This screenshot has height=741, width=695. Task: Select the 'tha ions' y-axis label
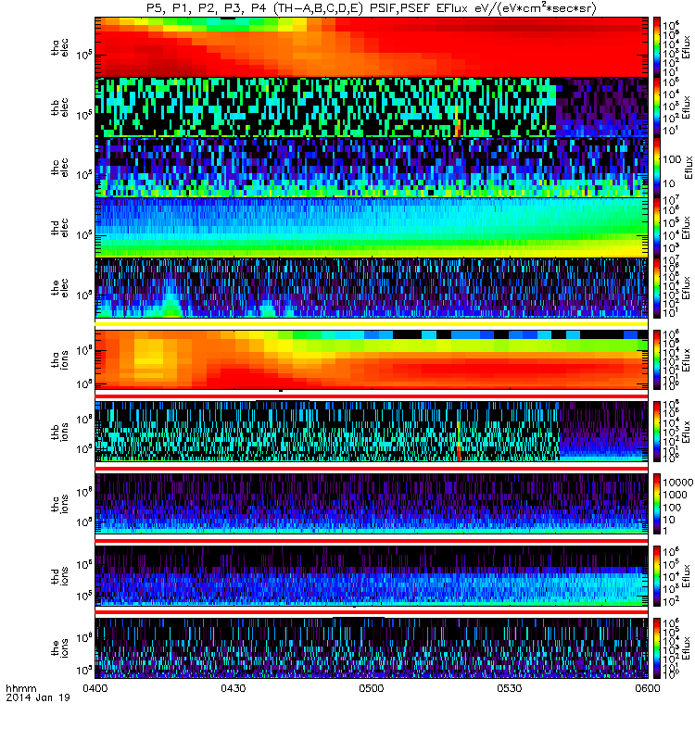click(x=59, y=359)
